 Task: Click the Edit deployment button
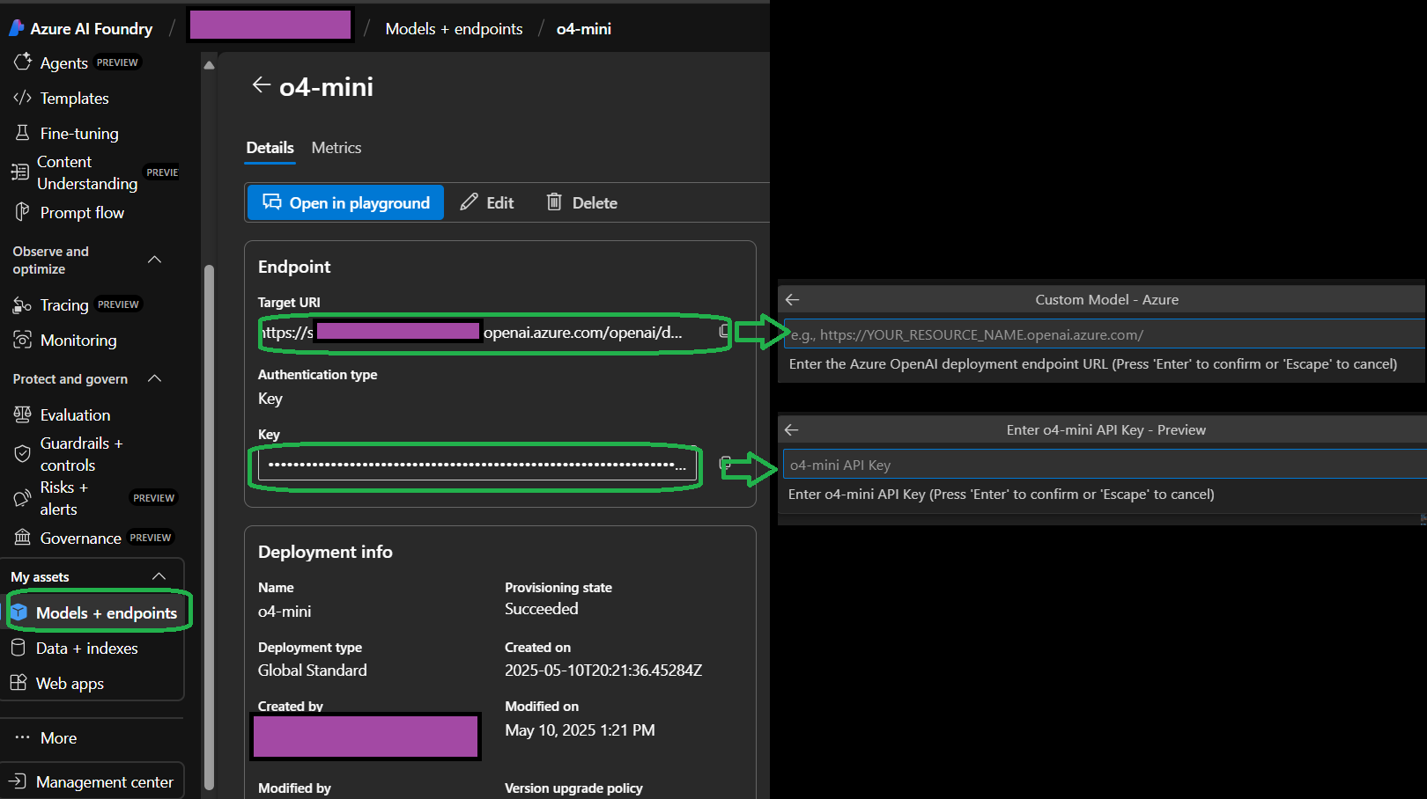[x=488, y=202]
